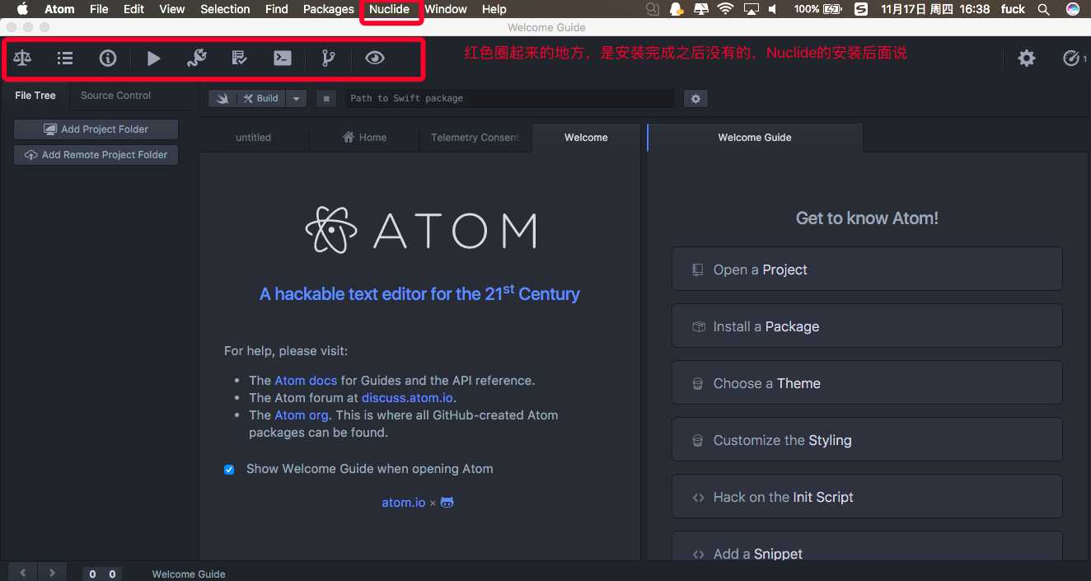This screenshot has width=1091, height=581.
Task: Click the diagnostics counts in status bar
Action: click(x=102, y=574)
